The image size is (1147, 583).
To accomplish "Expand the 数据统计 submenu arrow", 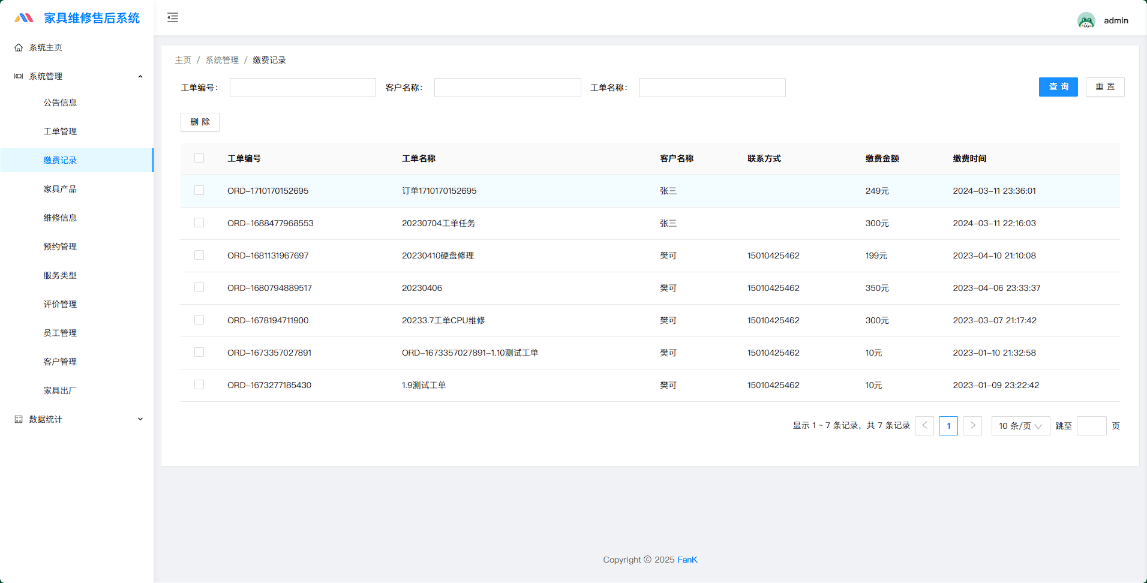I will coord(140,419).
